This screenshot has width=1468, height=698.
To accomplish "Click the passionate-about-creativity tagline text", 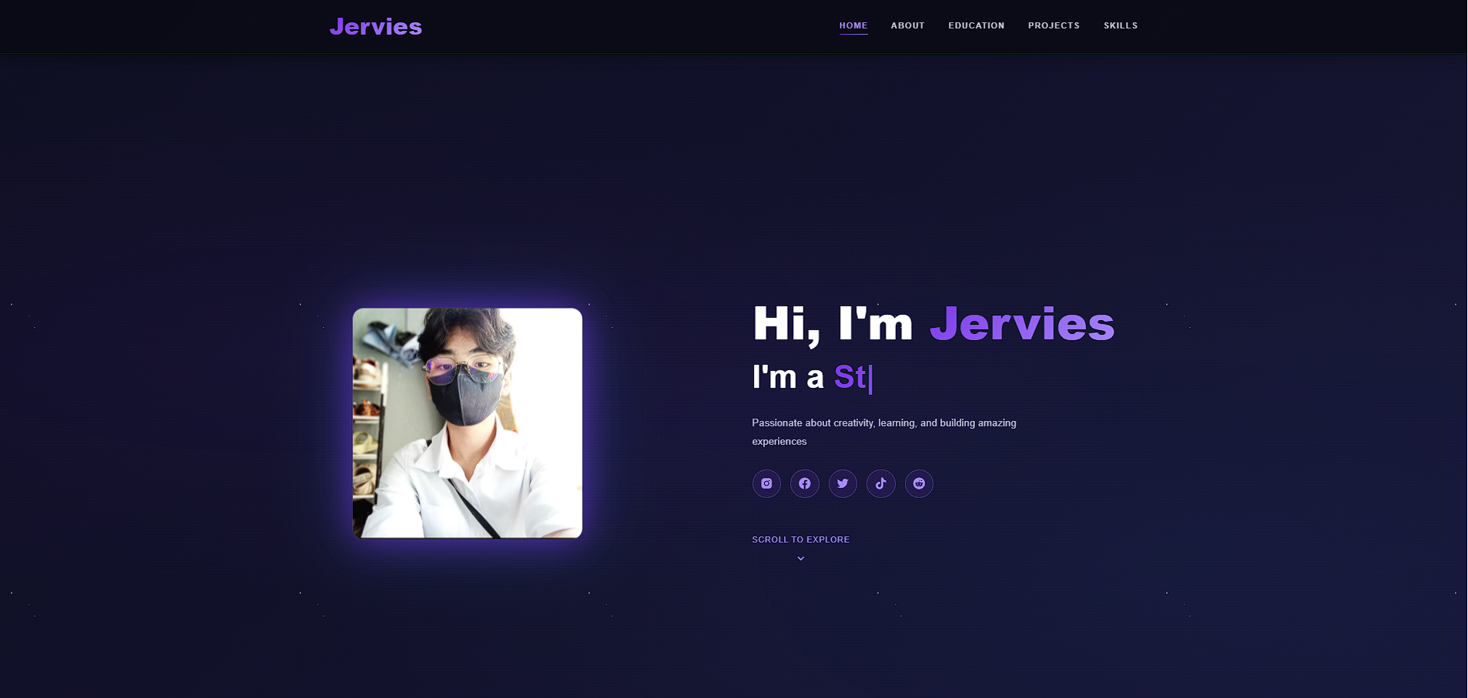I will pyautogui.click(x=884, y=432).
